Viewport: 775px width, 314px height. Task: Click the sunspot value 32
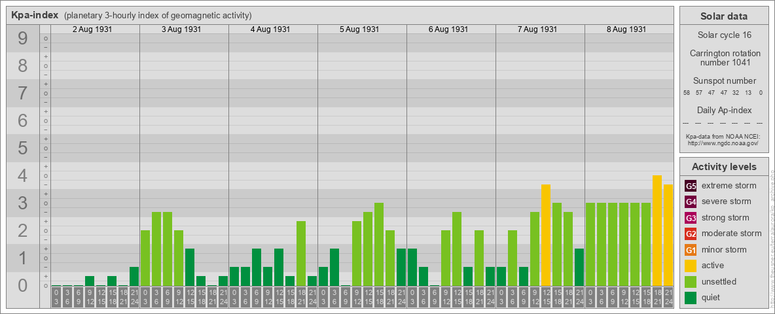pos(736,93)
